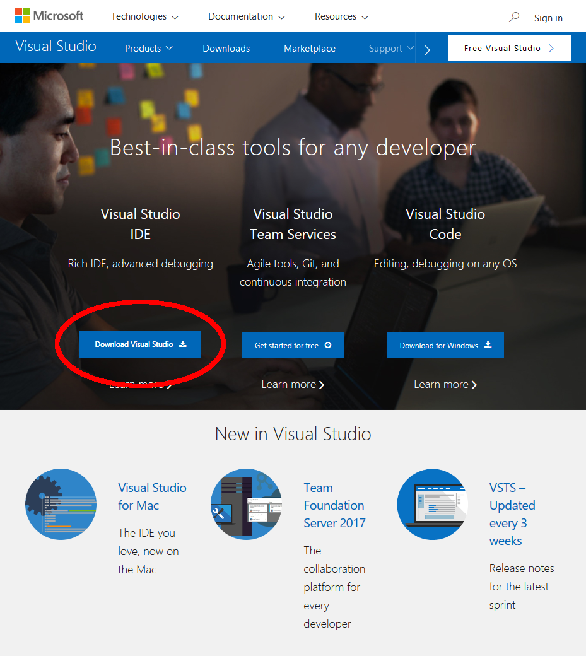Click the Visual Studio Team Services heading

point(293,224)
